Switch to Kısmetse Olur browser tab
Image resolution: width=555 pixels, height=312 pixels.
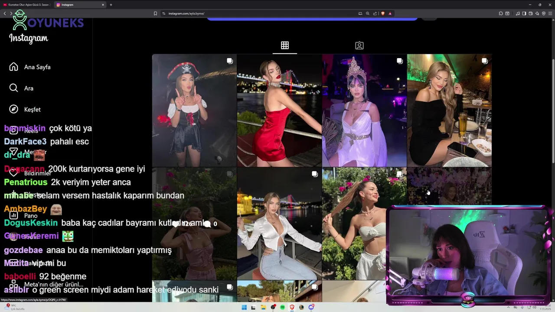[27, 5]
